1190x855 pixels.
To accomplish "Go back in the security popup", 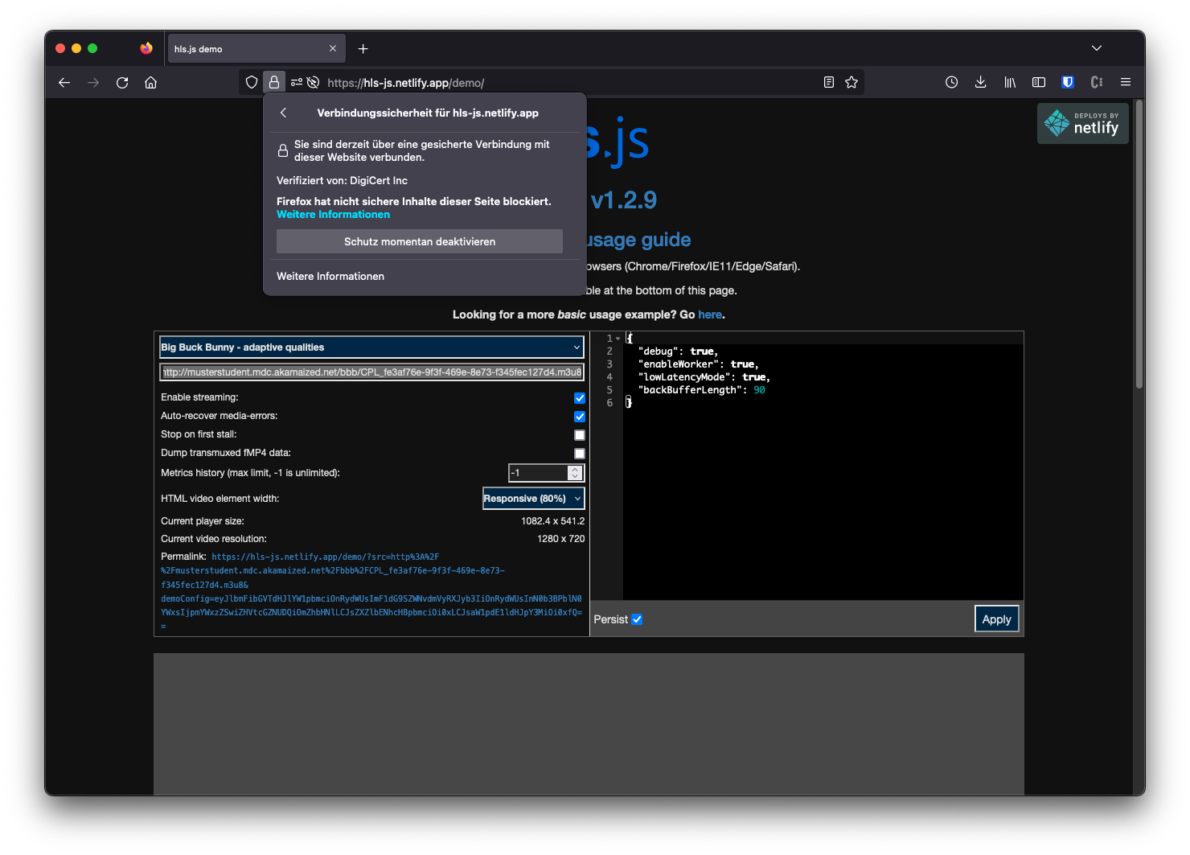I will [x=283, y=113].
